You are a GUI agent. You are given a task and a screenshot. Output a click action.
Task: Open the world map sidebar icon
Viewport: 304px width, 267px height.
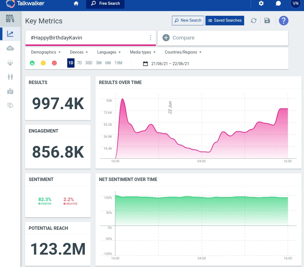point(10,91)
